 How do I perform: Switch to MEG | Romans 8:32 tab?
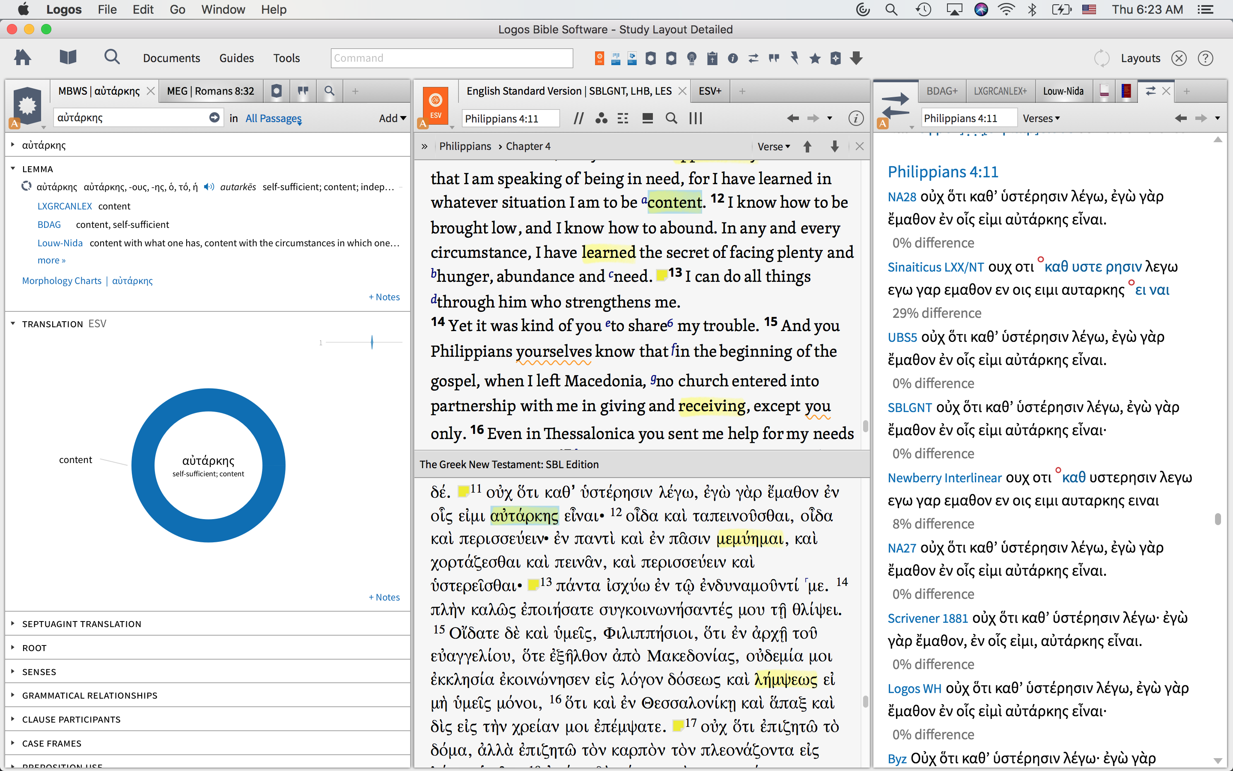211,91
